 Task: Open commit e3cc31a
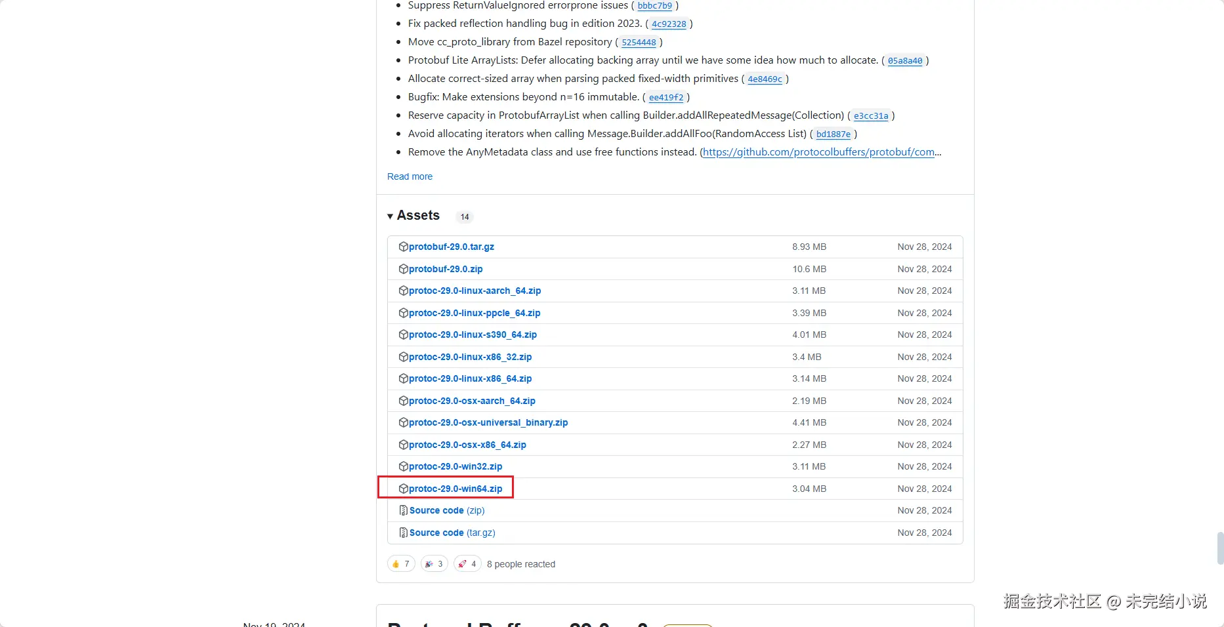tap(871, 115)
